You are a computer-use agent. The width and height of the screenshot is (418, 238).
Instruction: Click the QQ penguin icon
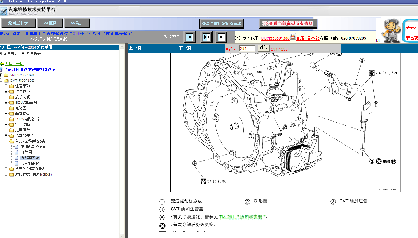[293, 37]
